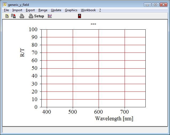Screen dimensions: 170x135
Task: Click the red exit door icon
Action: tap(79, 16)
